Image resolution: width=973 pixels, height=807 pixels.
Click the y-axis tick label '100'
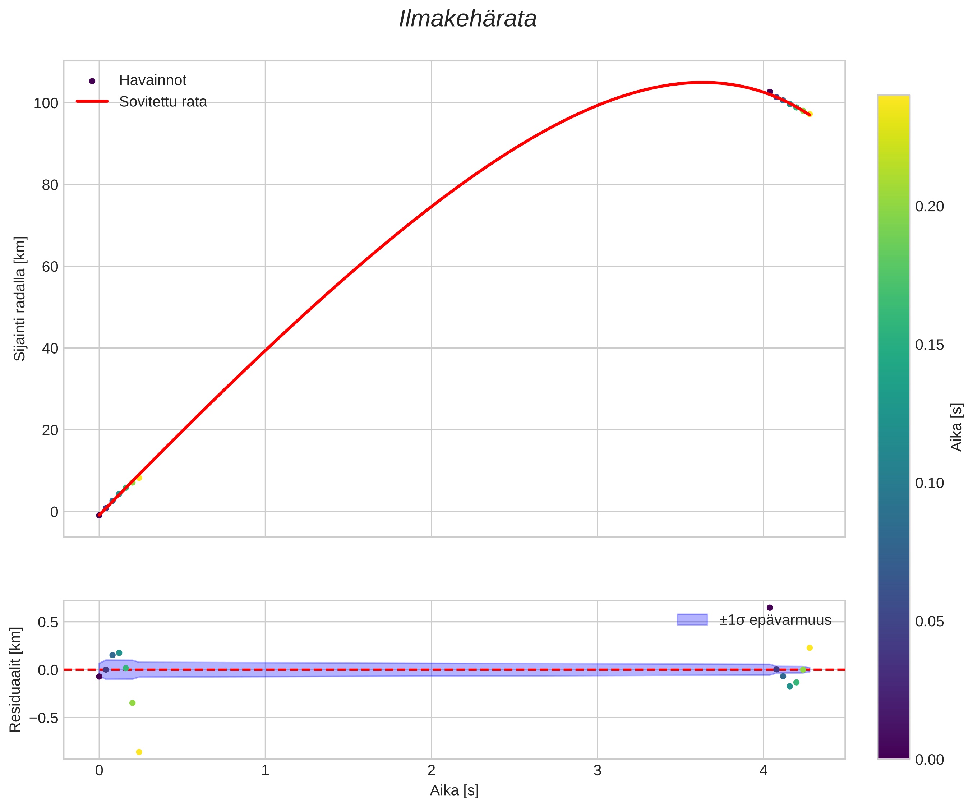tap(46, 103)
